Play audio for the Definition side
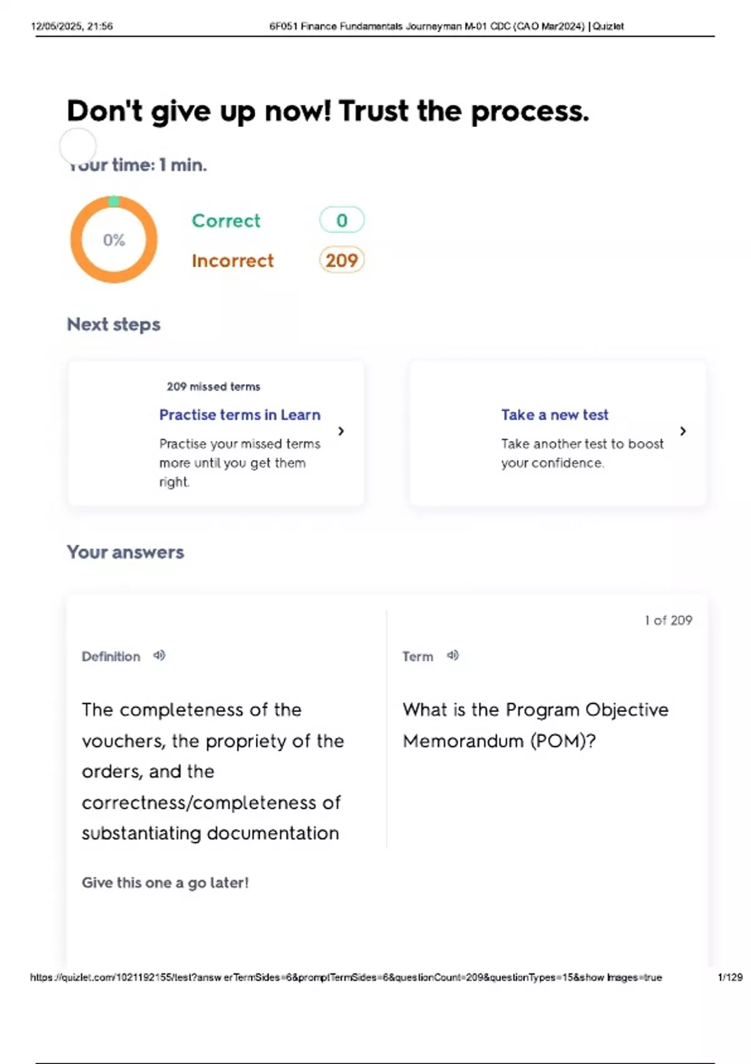This screenshot has height=1064, width=751. (x=160, y=655)
